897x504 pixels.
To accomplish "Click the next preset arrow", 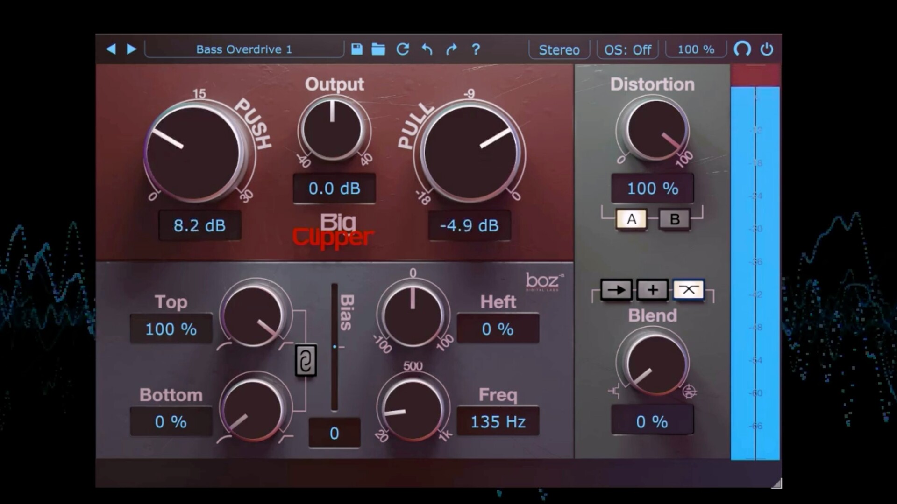I will 132,49.
